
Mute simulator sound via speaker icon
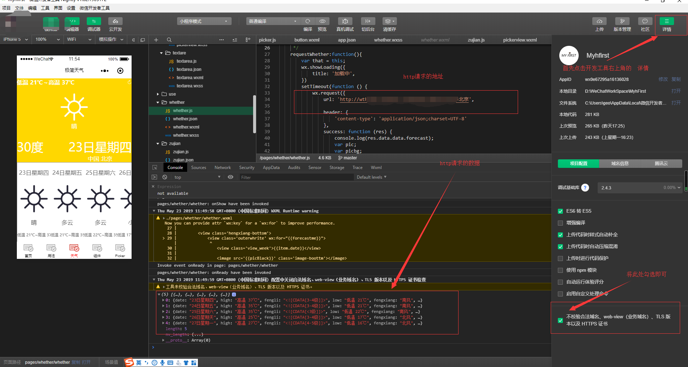[133, 40]
